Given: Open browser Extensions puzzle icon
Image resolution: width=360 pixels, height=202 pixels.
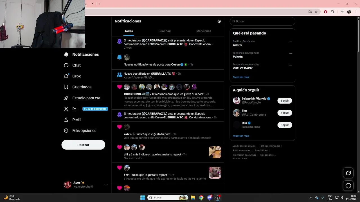Looking at the screenshot, I should [332, 12].
